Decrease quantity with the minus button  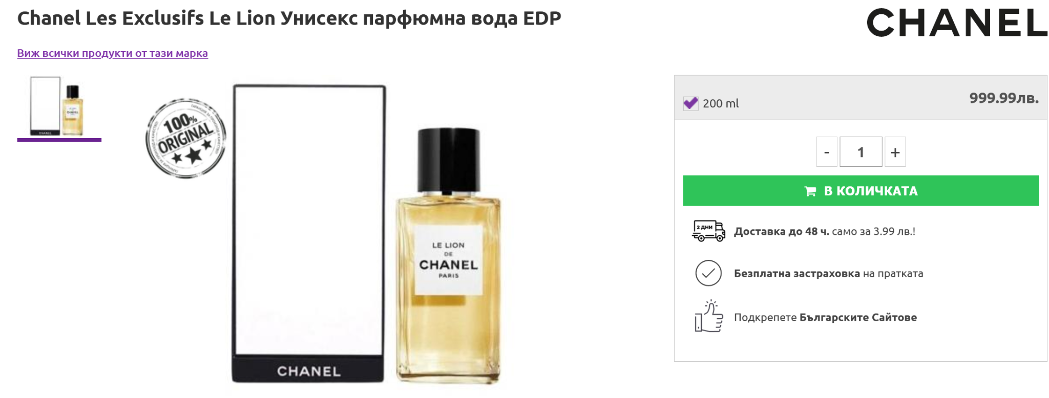tap(826, 152)
